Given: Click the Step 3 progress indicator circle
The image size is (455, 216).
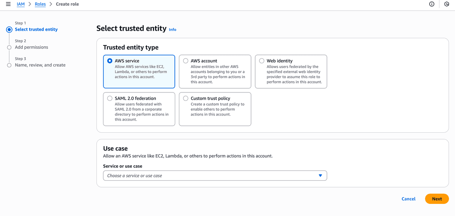Looking at the screenshot, I should [9, 65].
